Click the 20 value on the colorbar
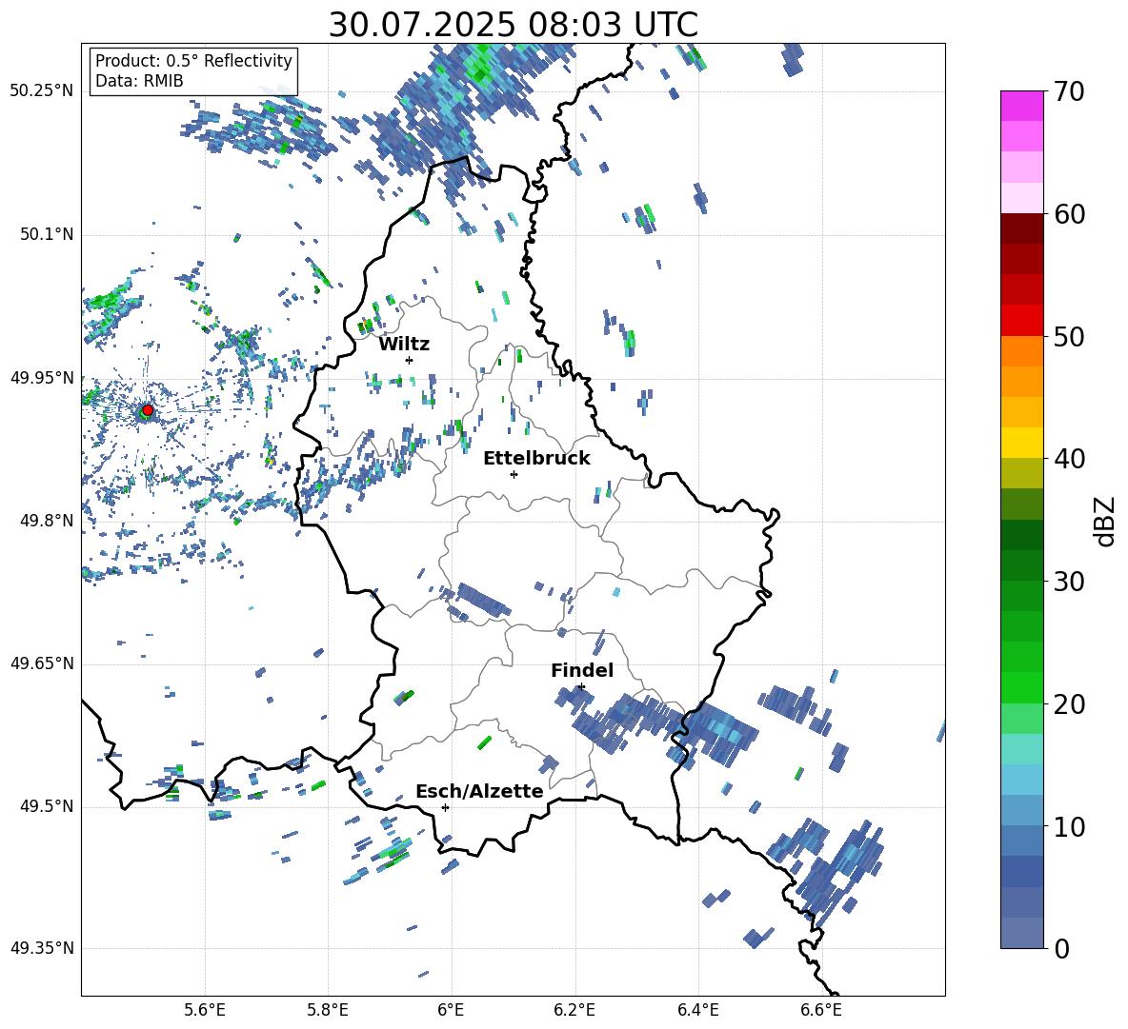The width and height of the screenshot is (1128, 1029). click(1069, 704)
